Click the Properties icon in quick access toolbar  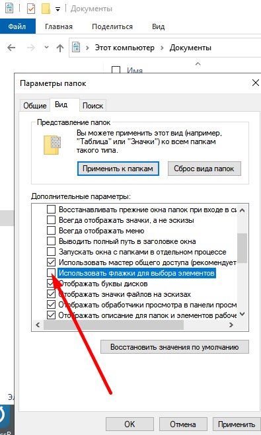[31, 9]
